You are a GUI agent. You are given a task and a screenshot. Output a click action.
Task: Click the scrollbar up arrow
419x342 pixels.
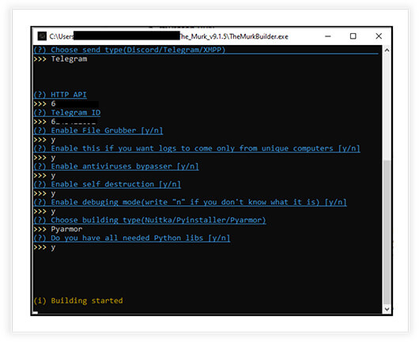pyautogui.click(x=387, y=51)
